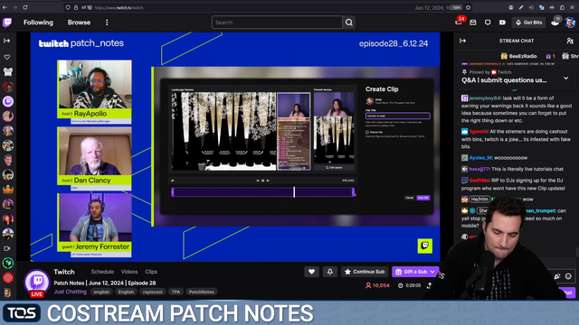
Task: Open the whispers speech bubble icon
Action: coord(488,23)
